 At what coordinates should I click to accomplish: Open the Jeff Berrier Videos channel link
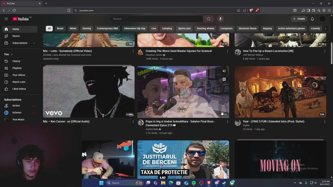coord(253,55)
